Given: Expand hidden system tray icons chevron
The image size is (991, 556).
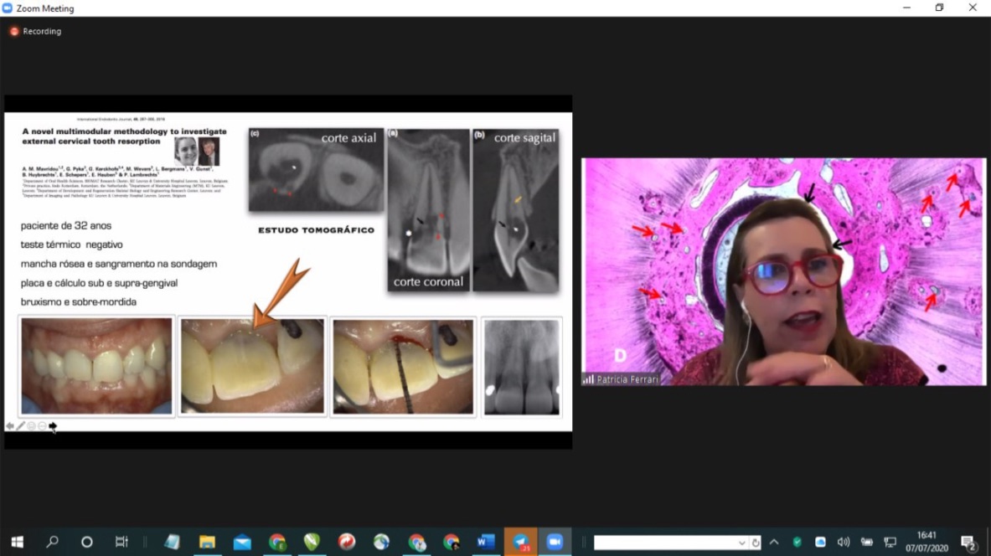Looking at the screenshot, I should 774,542.
